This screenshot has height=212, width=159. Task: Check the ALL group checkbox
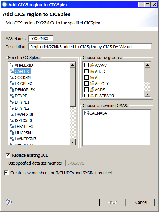click(86, 77)
